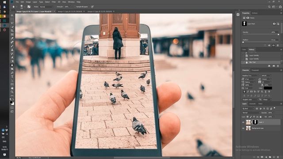This screenshot has height=159, width=283.
Task: Select the Pen tool
Action: point(12,73)
